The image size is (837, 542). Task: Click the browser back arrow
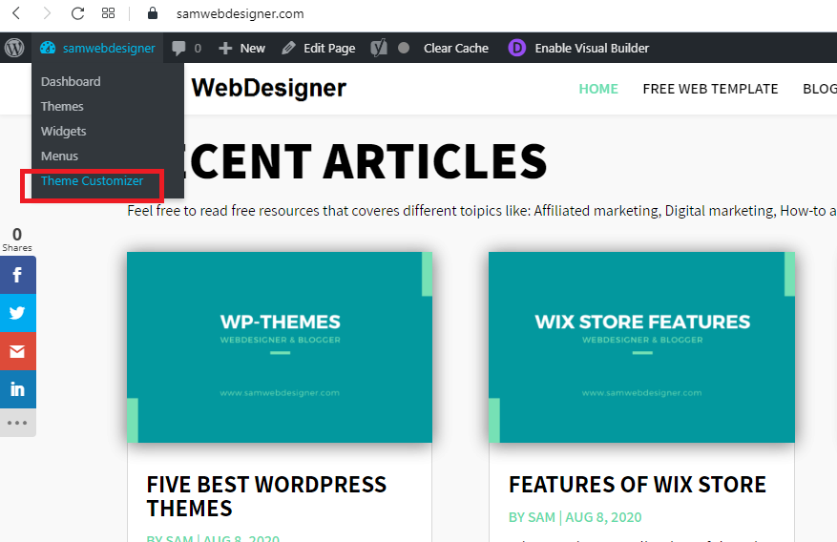pyautogui.click(x=16, y=13)
